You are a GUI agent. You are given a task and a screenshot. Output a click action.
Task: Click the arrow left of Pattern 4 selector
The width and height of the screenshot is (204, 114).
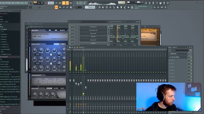pos(84,7)
